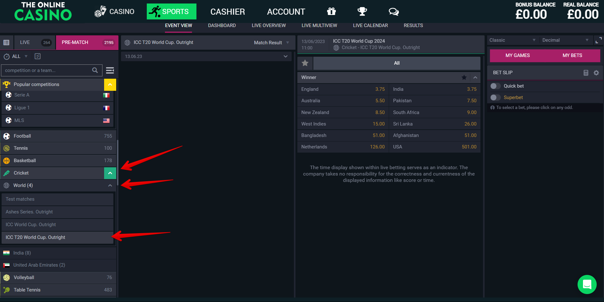Open bet slip settings gear
This screenshot has width=604, height=302.
[x=596, y=73]
